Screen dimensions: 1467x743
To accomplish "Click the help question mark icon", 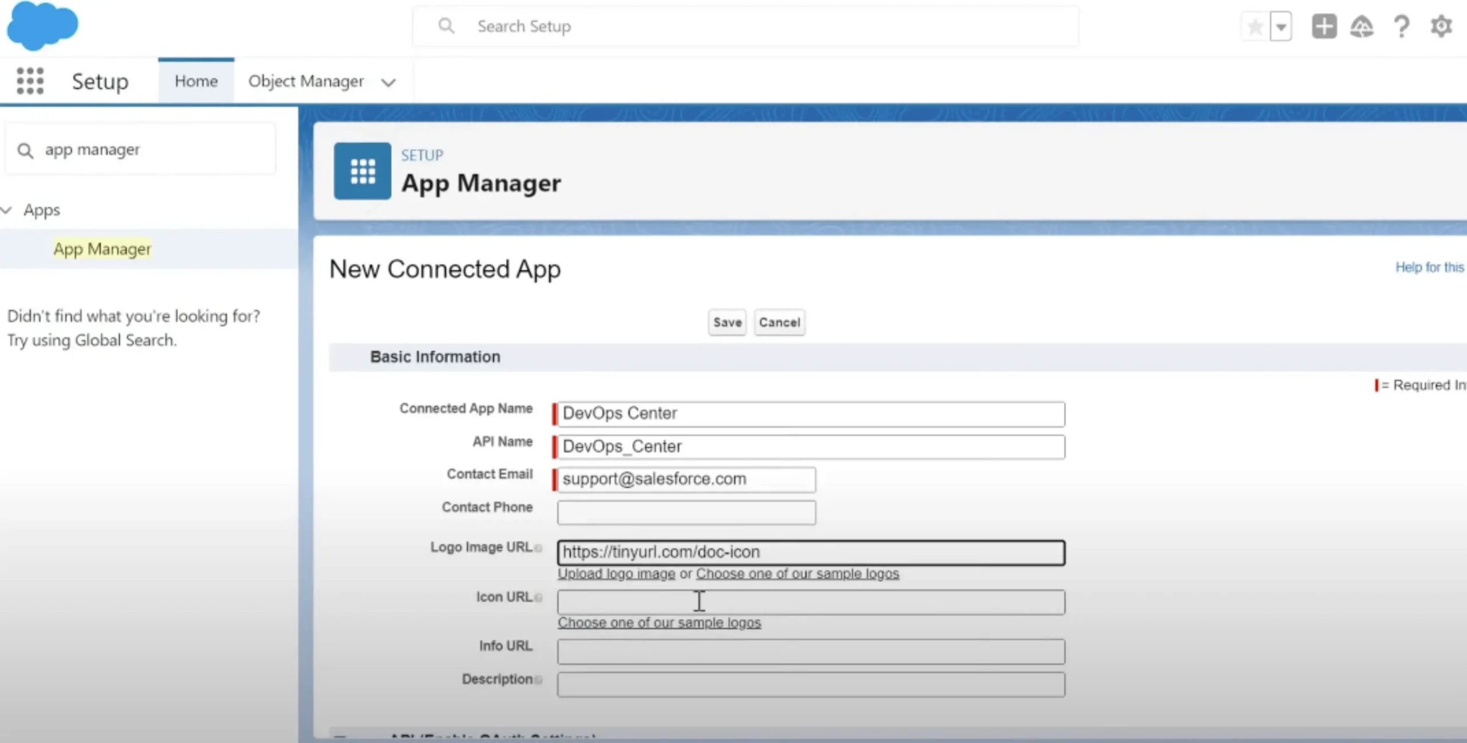I will click(1401, 26).
